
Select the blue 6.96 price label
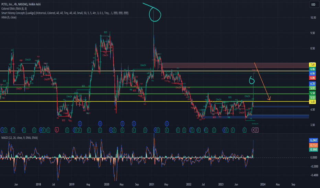click(312, 73)
